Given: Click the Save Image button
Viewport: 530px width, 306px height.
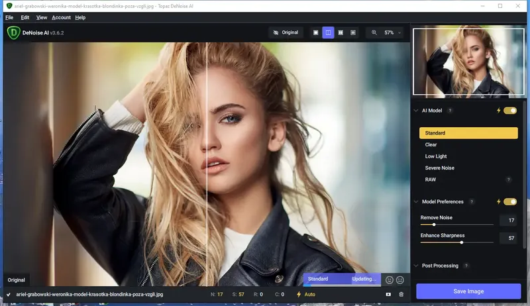Looking at the screenshot, I should click(x=468, y=291).
